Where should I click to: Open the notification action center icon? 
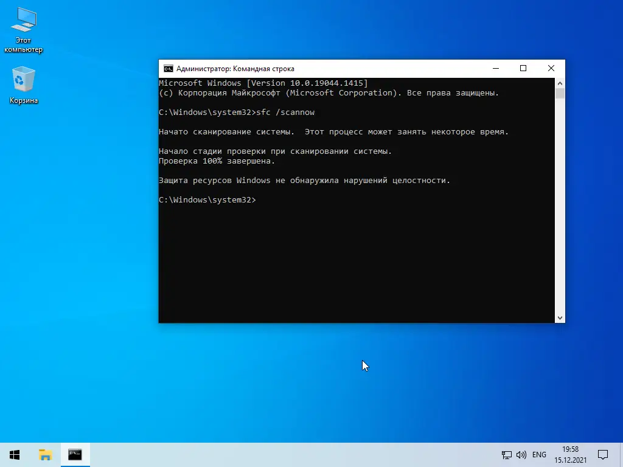[x=603, y=455]
